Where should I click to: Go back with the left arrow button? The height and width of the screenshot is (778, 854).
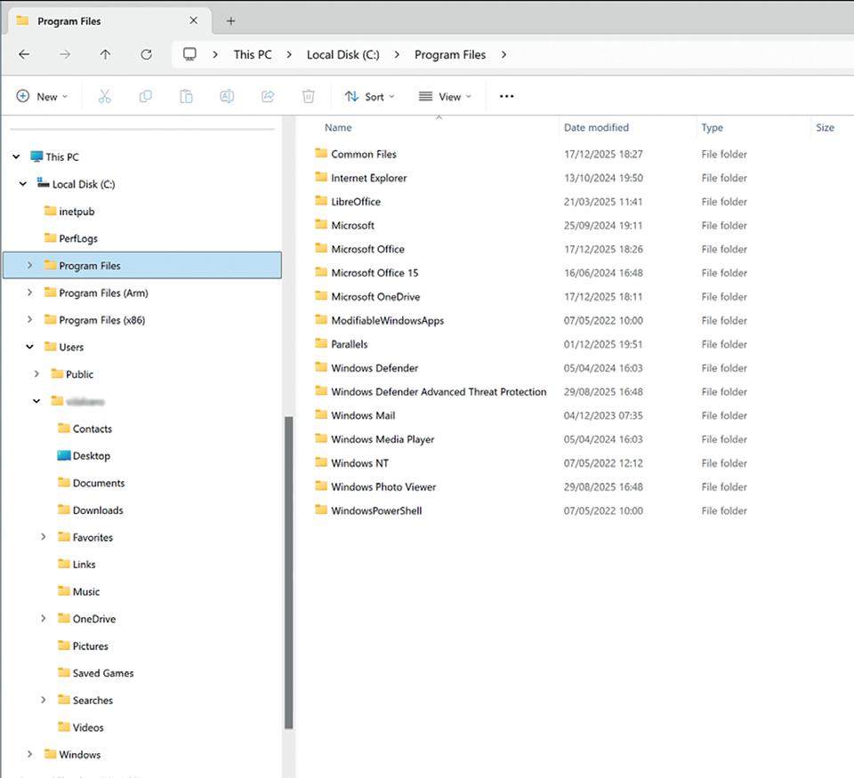[24, 54]
